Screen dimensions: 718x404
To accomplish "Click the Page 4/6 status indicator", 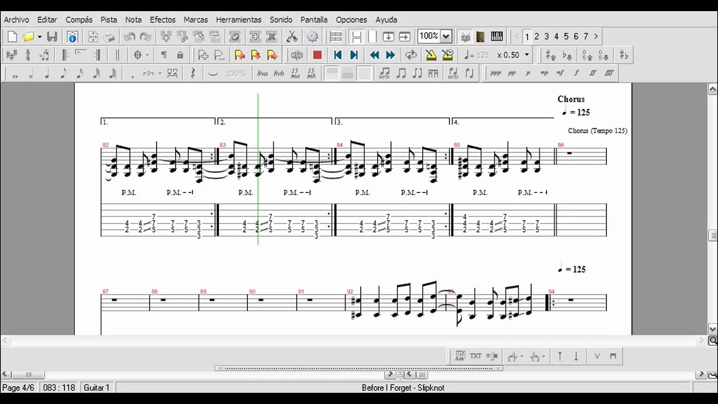I will (19, 388).
